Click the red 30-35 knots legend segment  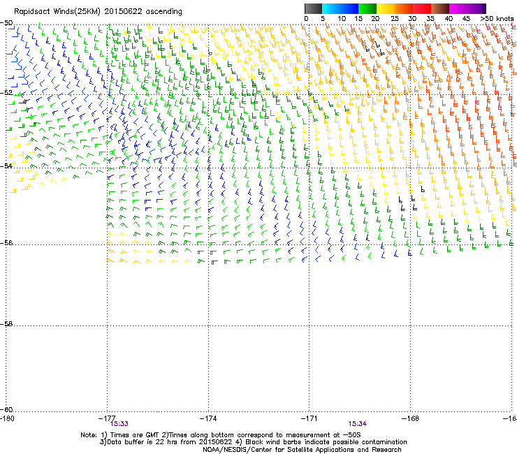422,8
